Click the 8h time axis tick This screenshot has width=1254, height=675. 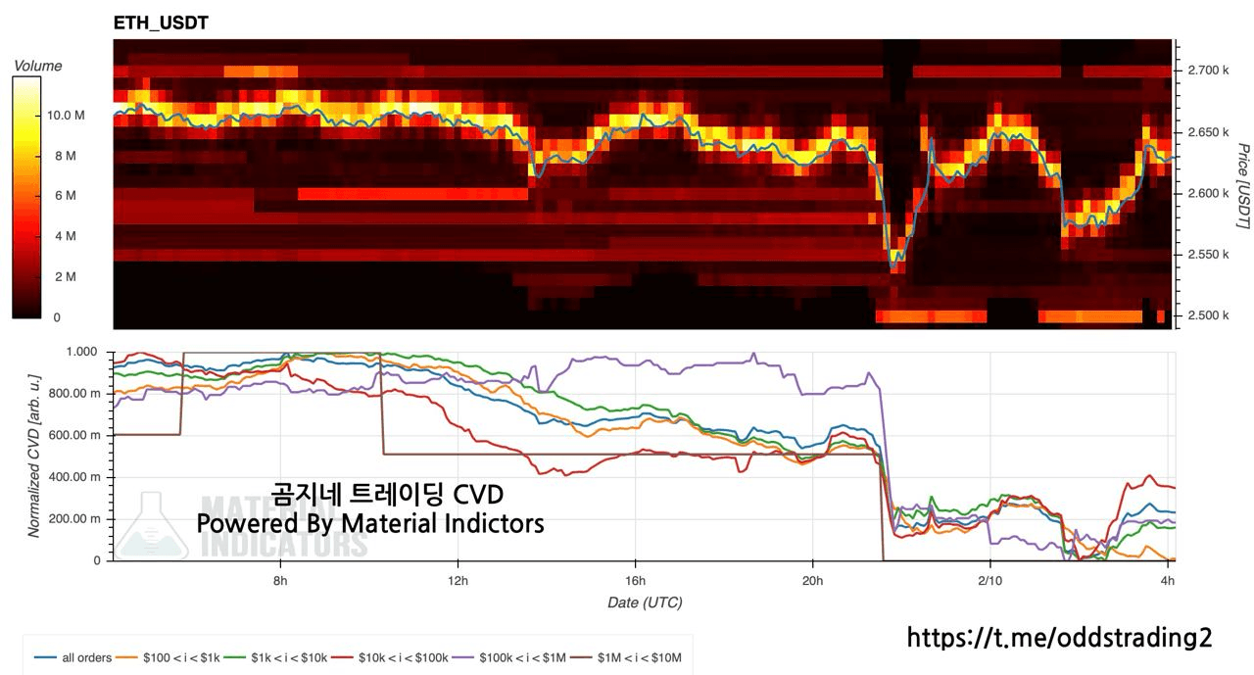(280, 580)
